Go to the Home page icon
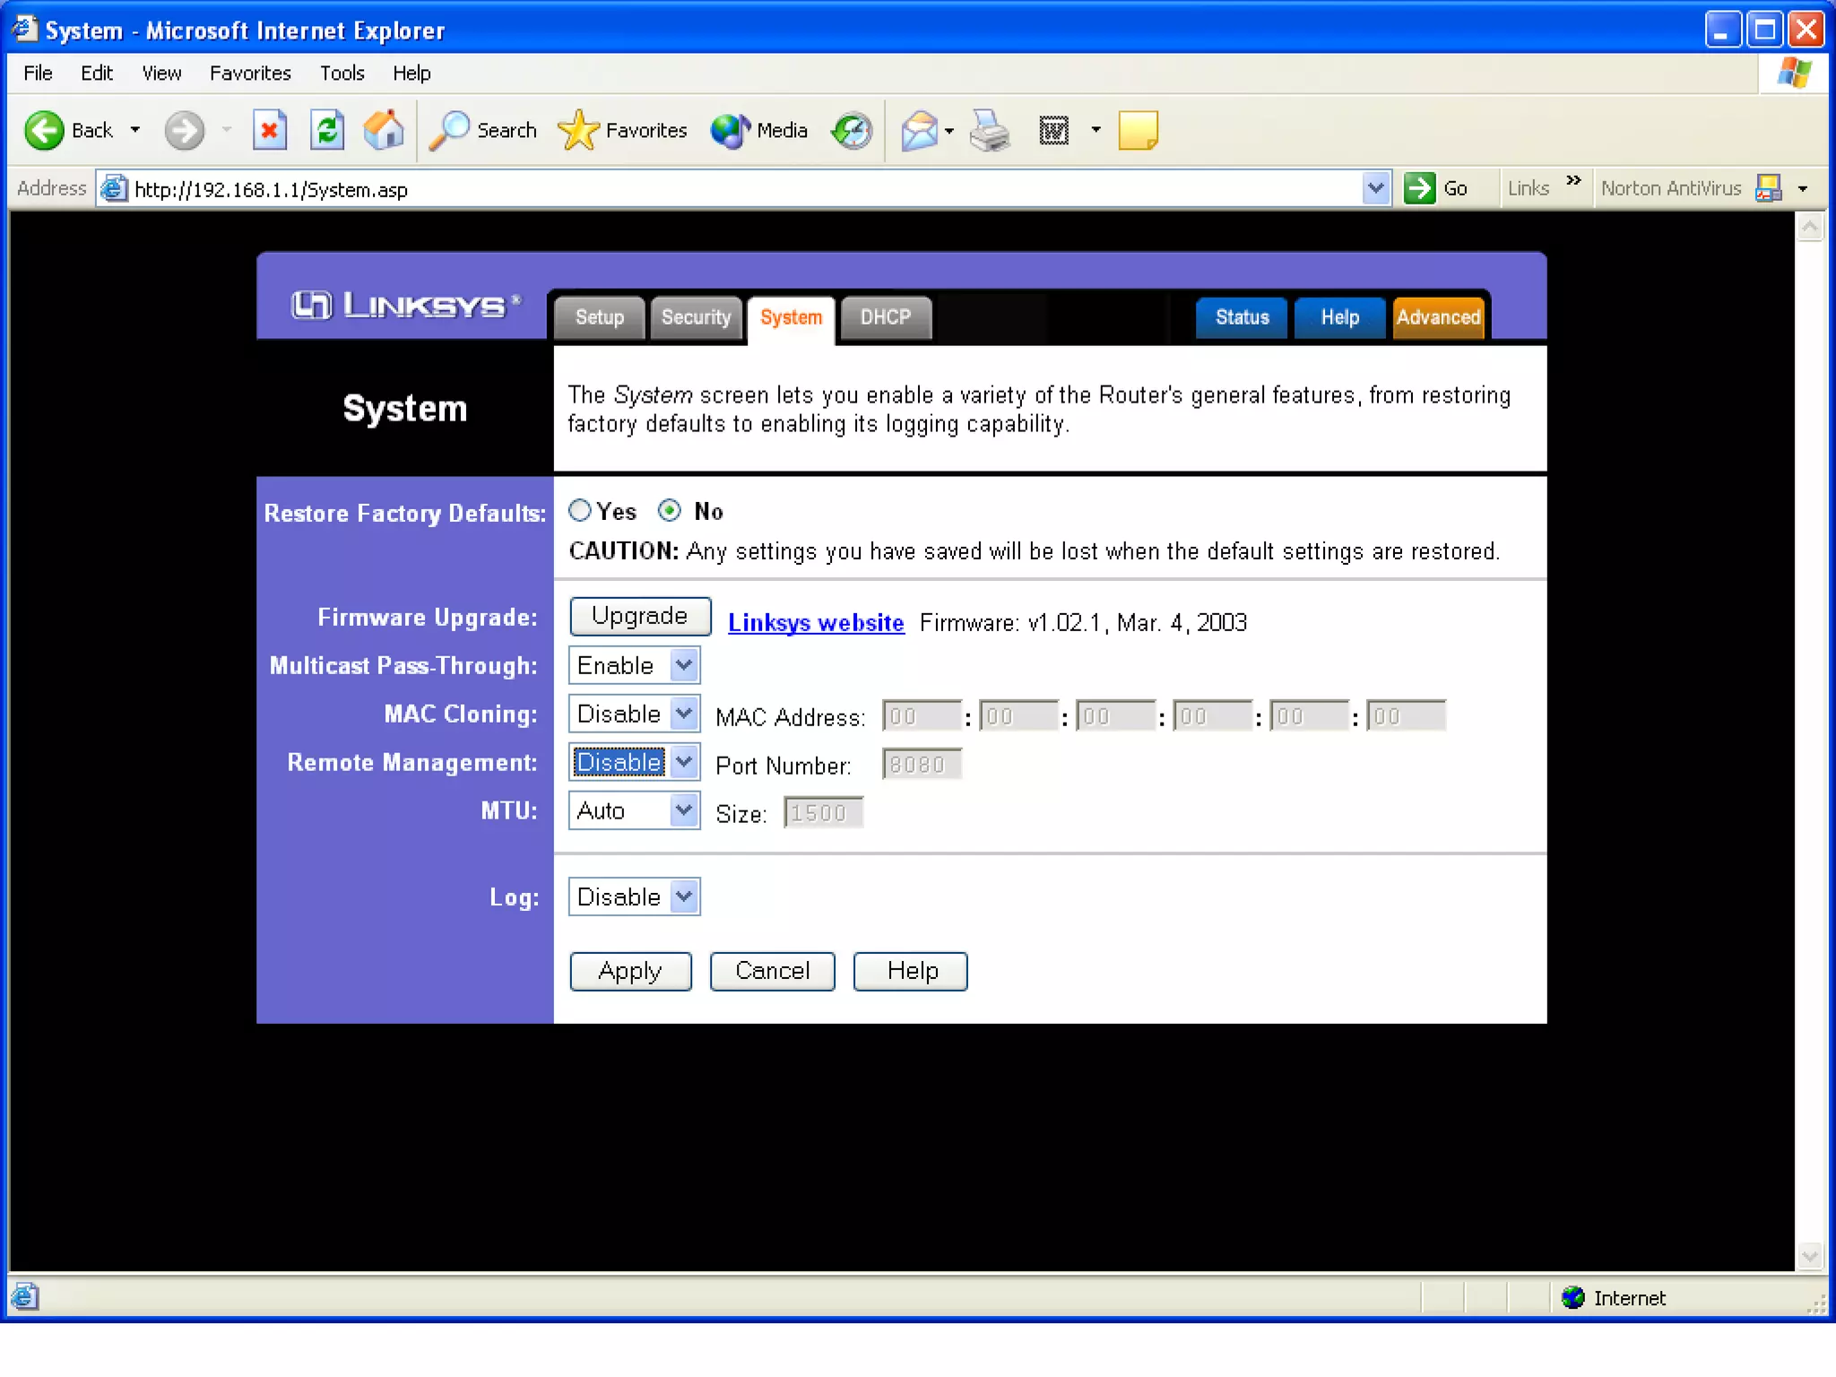The height and width of the screenshot is (1377, 1836). coord(384,131)
